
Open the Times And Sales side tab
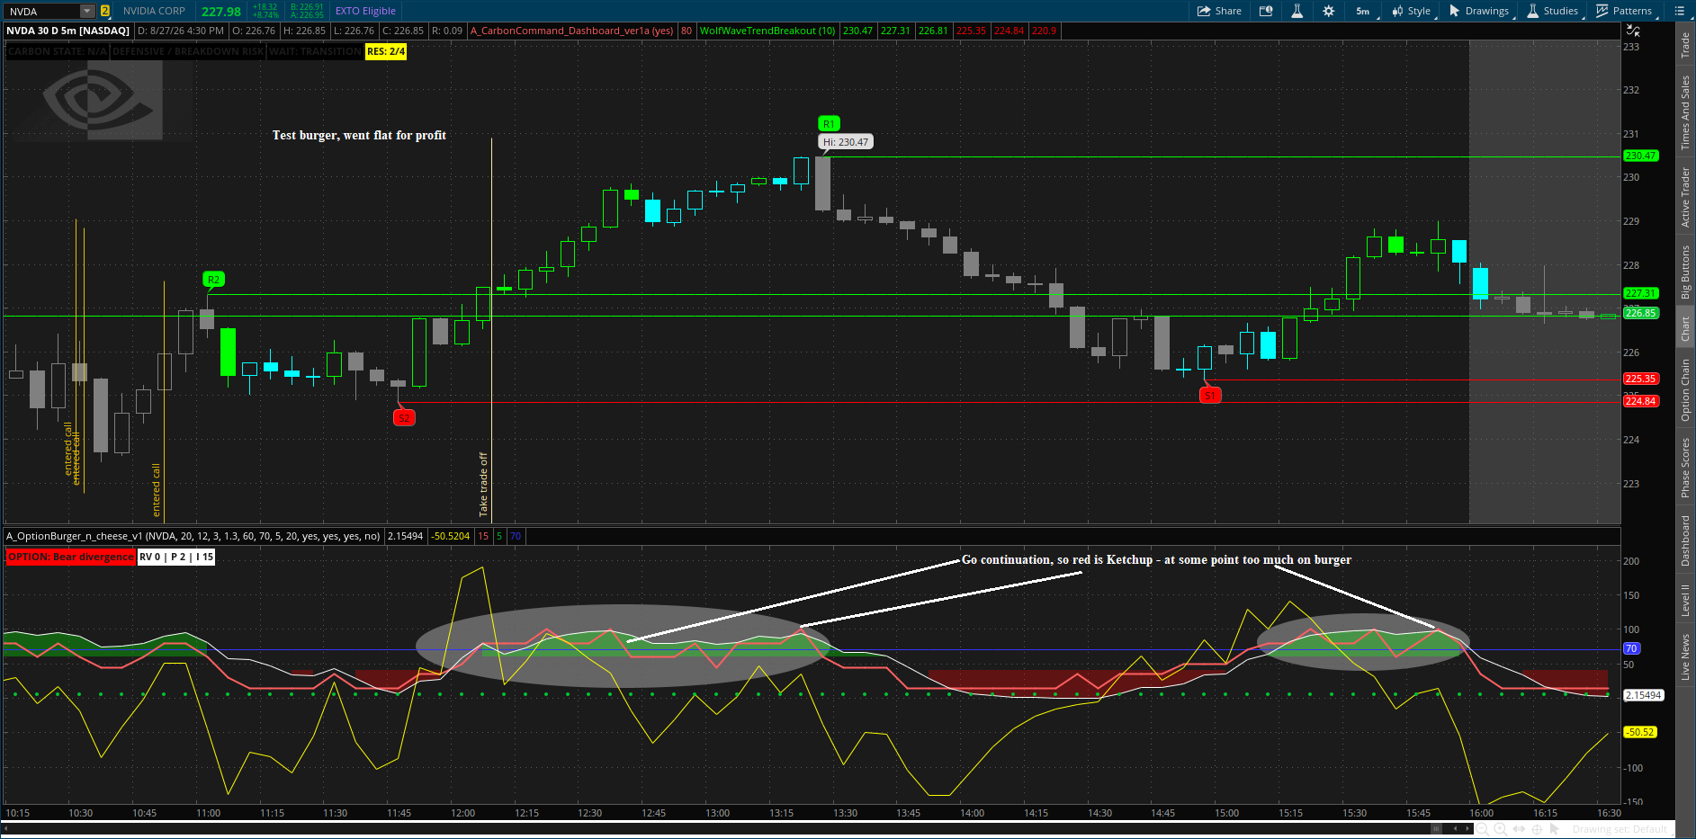pyautogui.click(x=1685, y=112)
